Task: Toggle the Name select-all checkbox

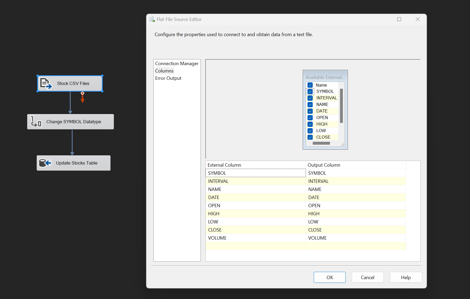Action: pyautogui.click(x=310, y=85)
